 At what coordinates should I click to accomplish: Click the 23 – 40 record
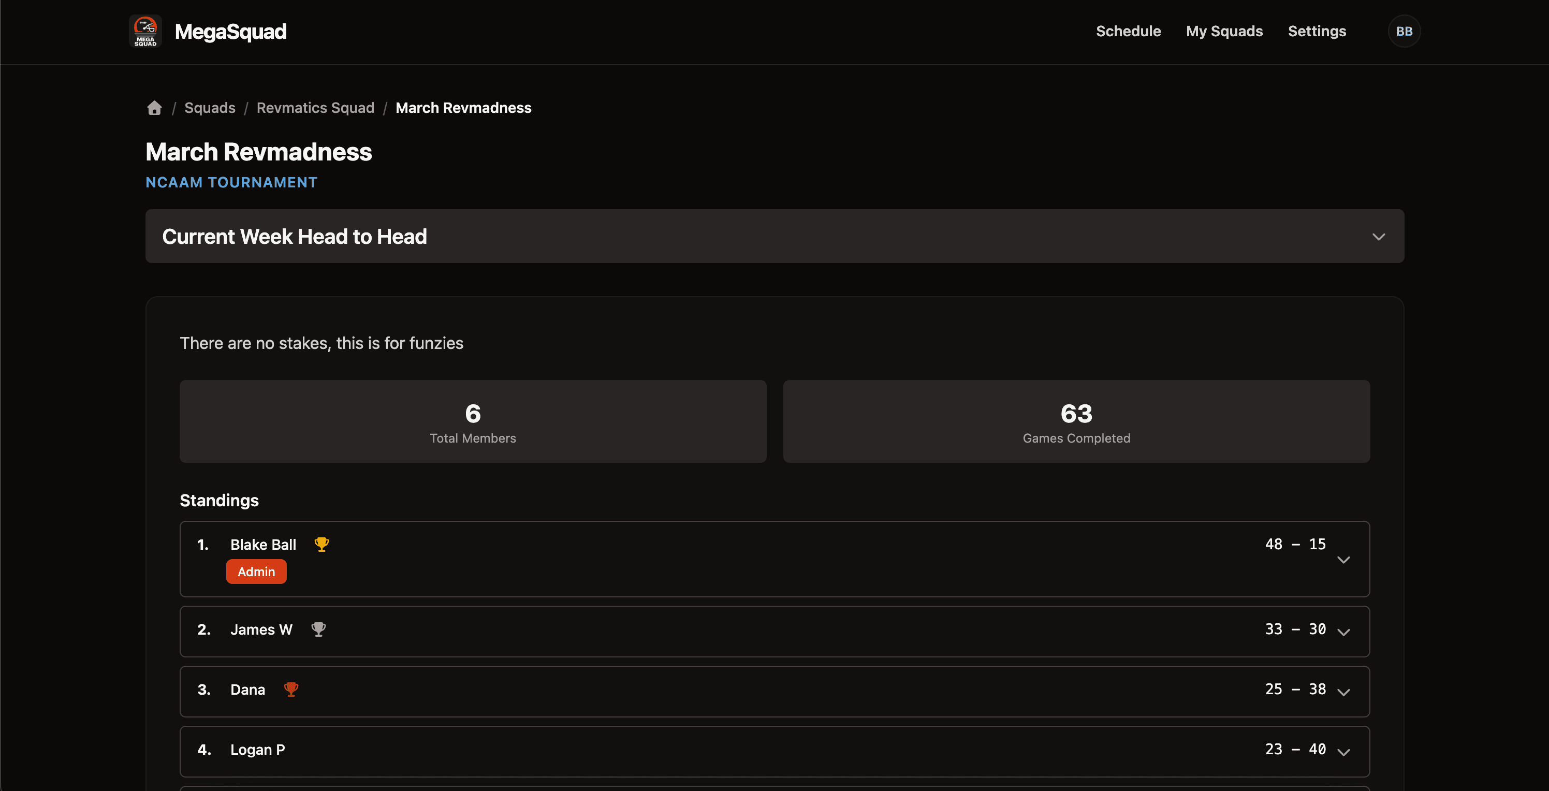pyautogui.click(x=1295, y=749)
